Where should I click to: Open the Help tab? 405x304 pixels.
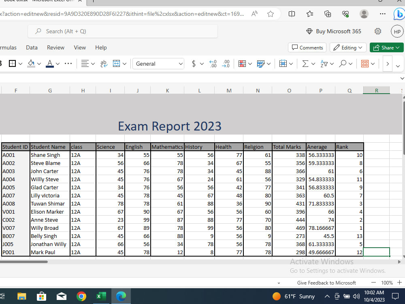coord(101,47)
